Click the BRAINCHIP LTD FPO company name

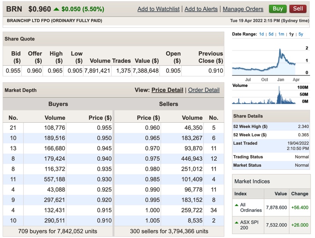(55, 21)
